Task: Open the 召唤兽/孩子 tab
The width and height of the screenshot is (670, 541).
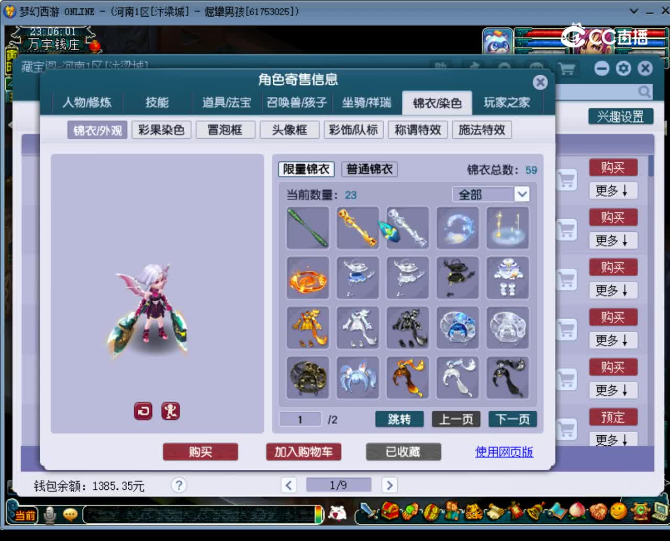Action: 297,103
